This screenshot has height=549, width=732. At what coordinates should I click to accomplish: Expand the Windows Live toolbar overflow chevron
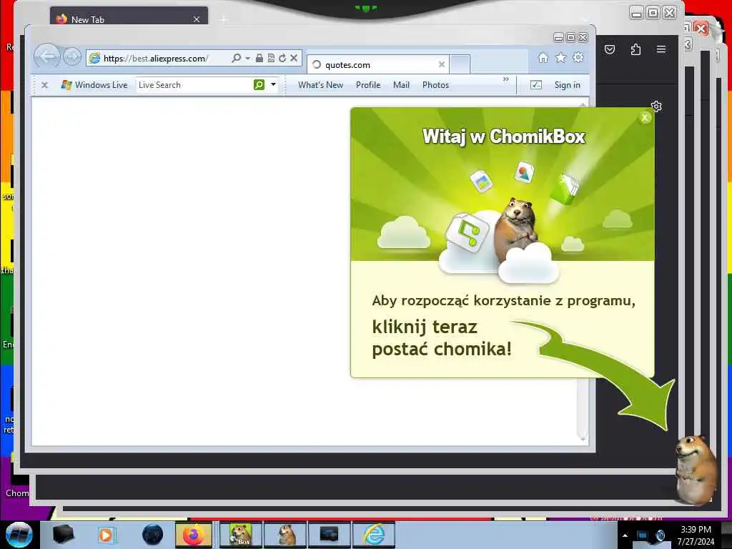[x=506, y=79]
